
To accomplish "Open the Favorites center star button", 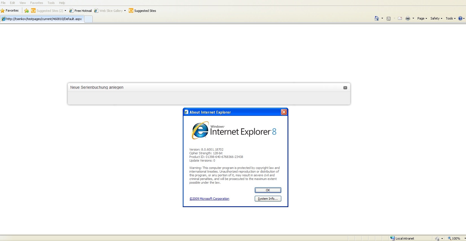I will coord(10,10).
